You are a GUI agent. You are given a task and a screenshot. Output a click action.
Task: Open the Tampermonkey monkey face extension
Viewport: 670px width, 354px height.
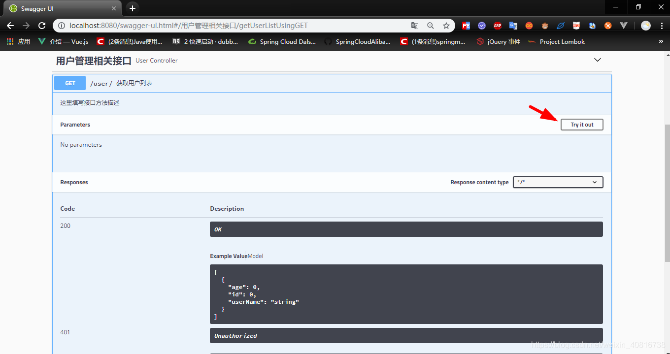[x=545, y=26]
